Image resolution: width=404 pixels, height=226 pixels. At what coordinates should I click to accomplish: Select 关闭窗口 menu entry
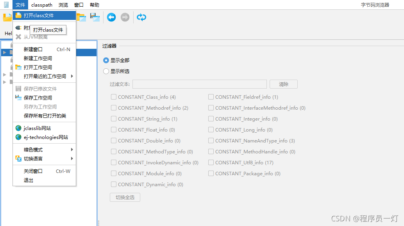coord(44,171)
